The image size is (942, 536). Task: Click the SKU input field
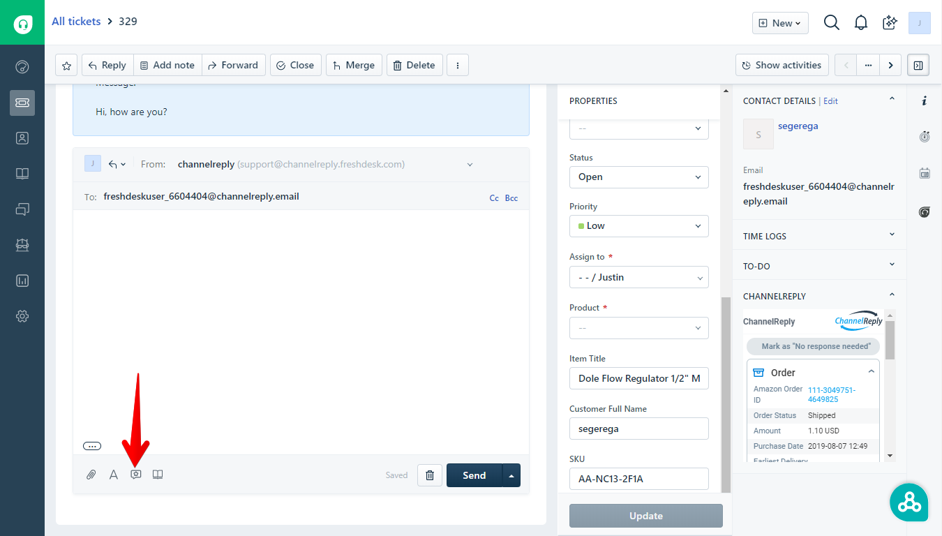click(x=639, y=479)
